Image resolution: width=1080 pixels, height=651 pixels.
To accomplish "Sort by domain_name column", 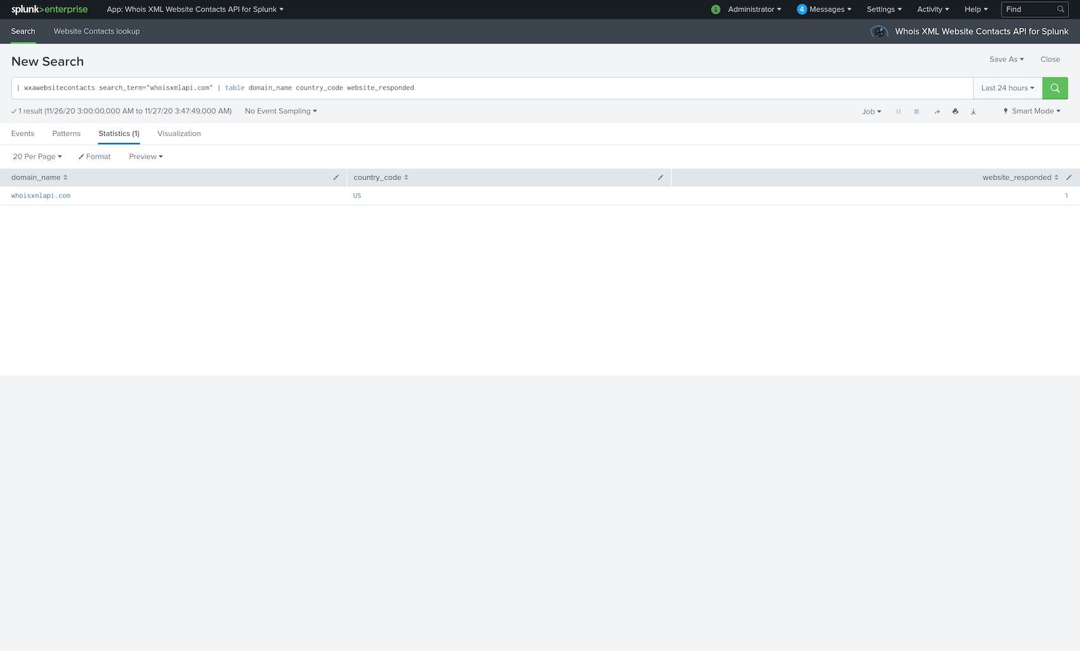I will 39,177.
